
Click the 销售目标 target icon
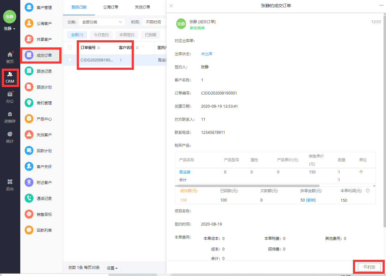(x=29, y=214)
